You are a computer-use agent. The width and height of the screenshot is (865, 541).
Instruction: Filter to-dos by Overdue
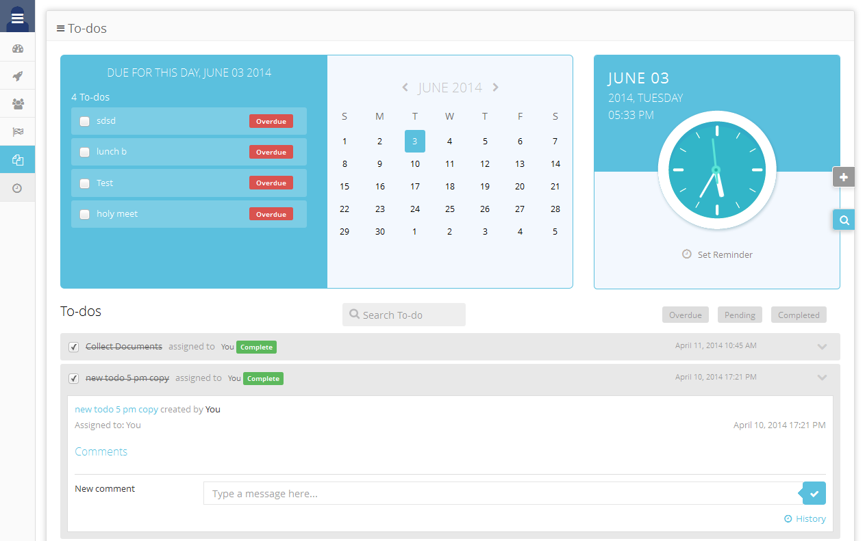685,315
